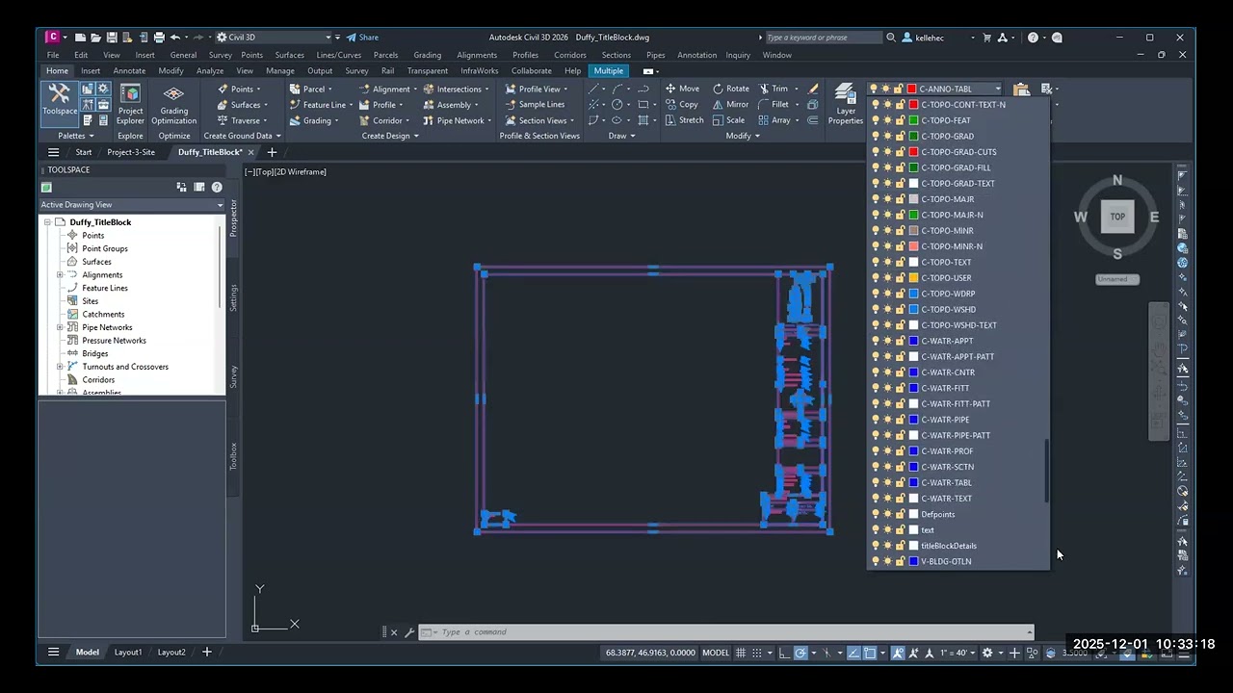Screen dimensions: 1233x693
Task: Open Customization gear in status bar
Action: coord(987,653)
